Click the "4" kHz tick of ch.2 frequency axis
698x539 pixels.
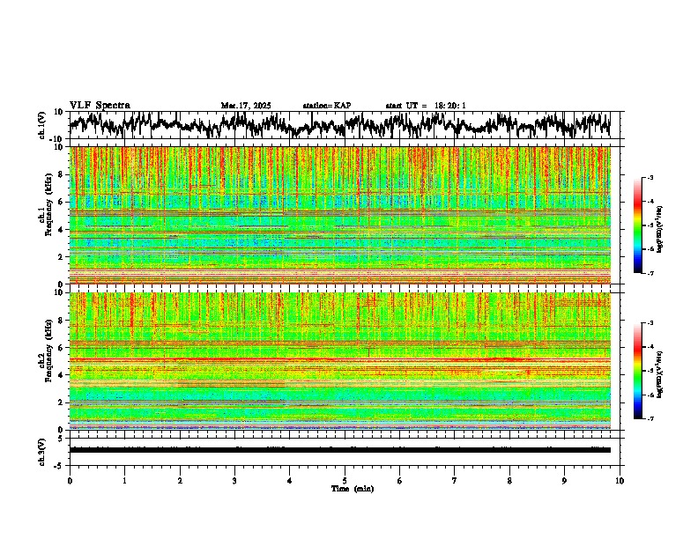tap(61, 375)
